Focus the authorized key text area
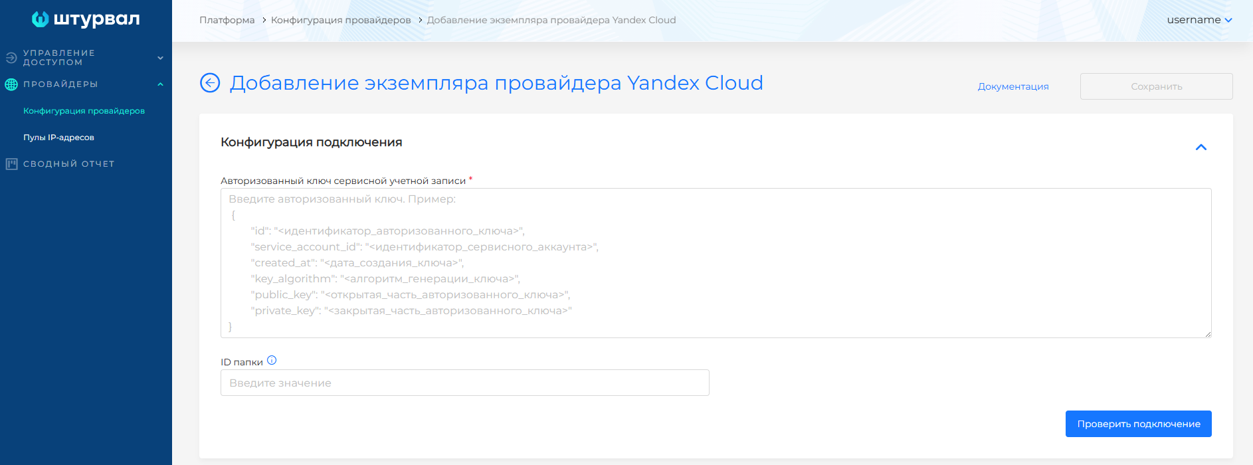 [715, 263]
